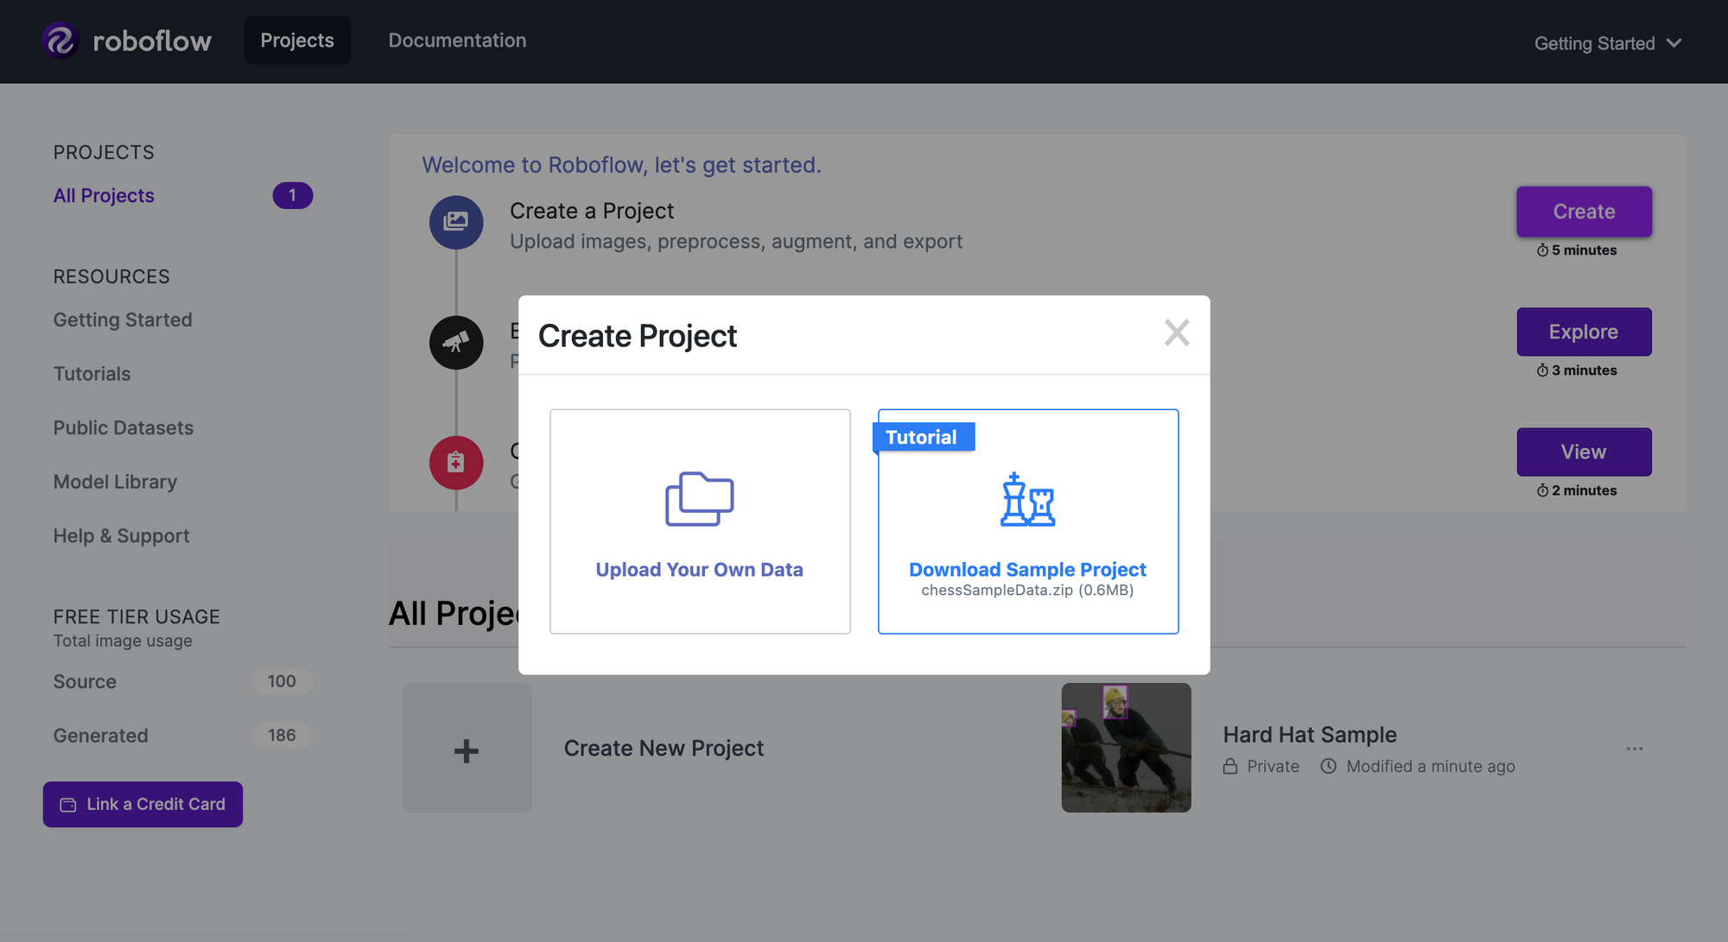Open the Hard Hat Sample project thumbnail

(x=1126, y=748)
